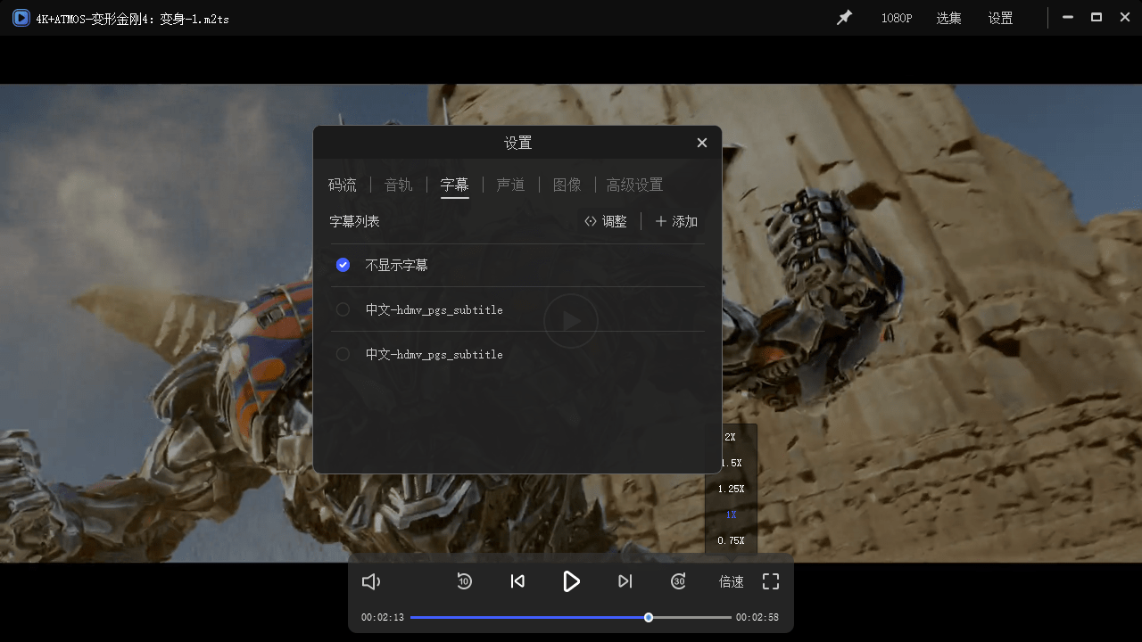Click play button in control bar

pos(571,581)
